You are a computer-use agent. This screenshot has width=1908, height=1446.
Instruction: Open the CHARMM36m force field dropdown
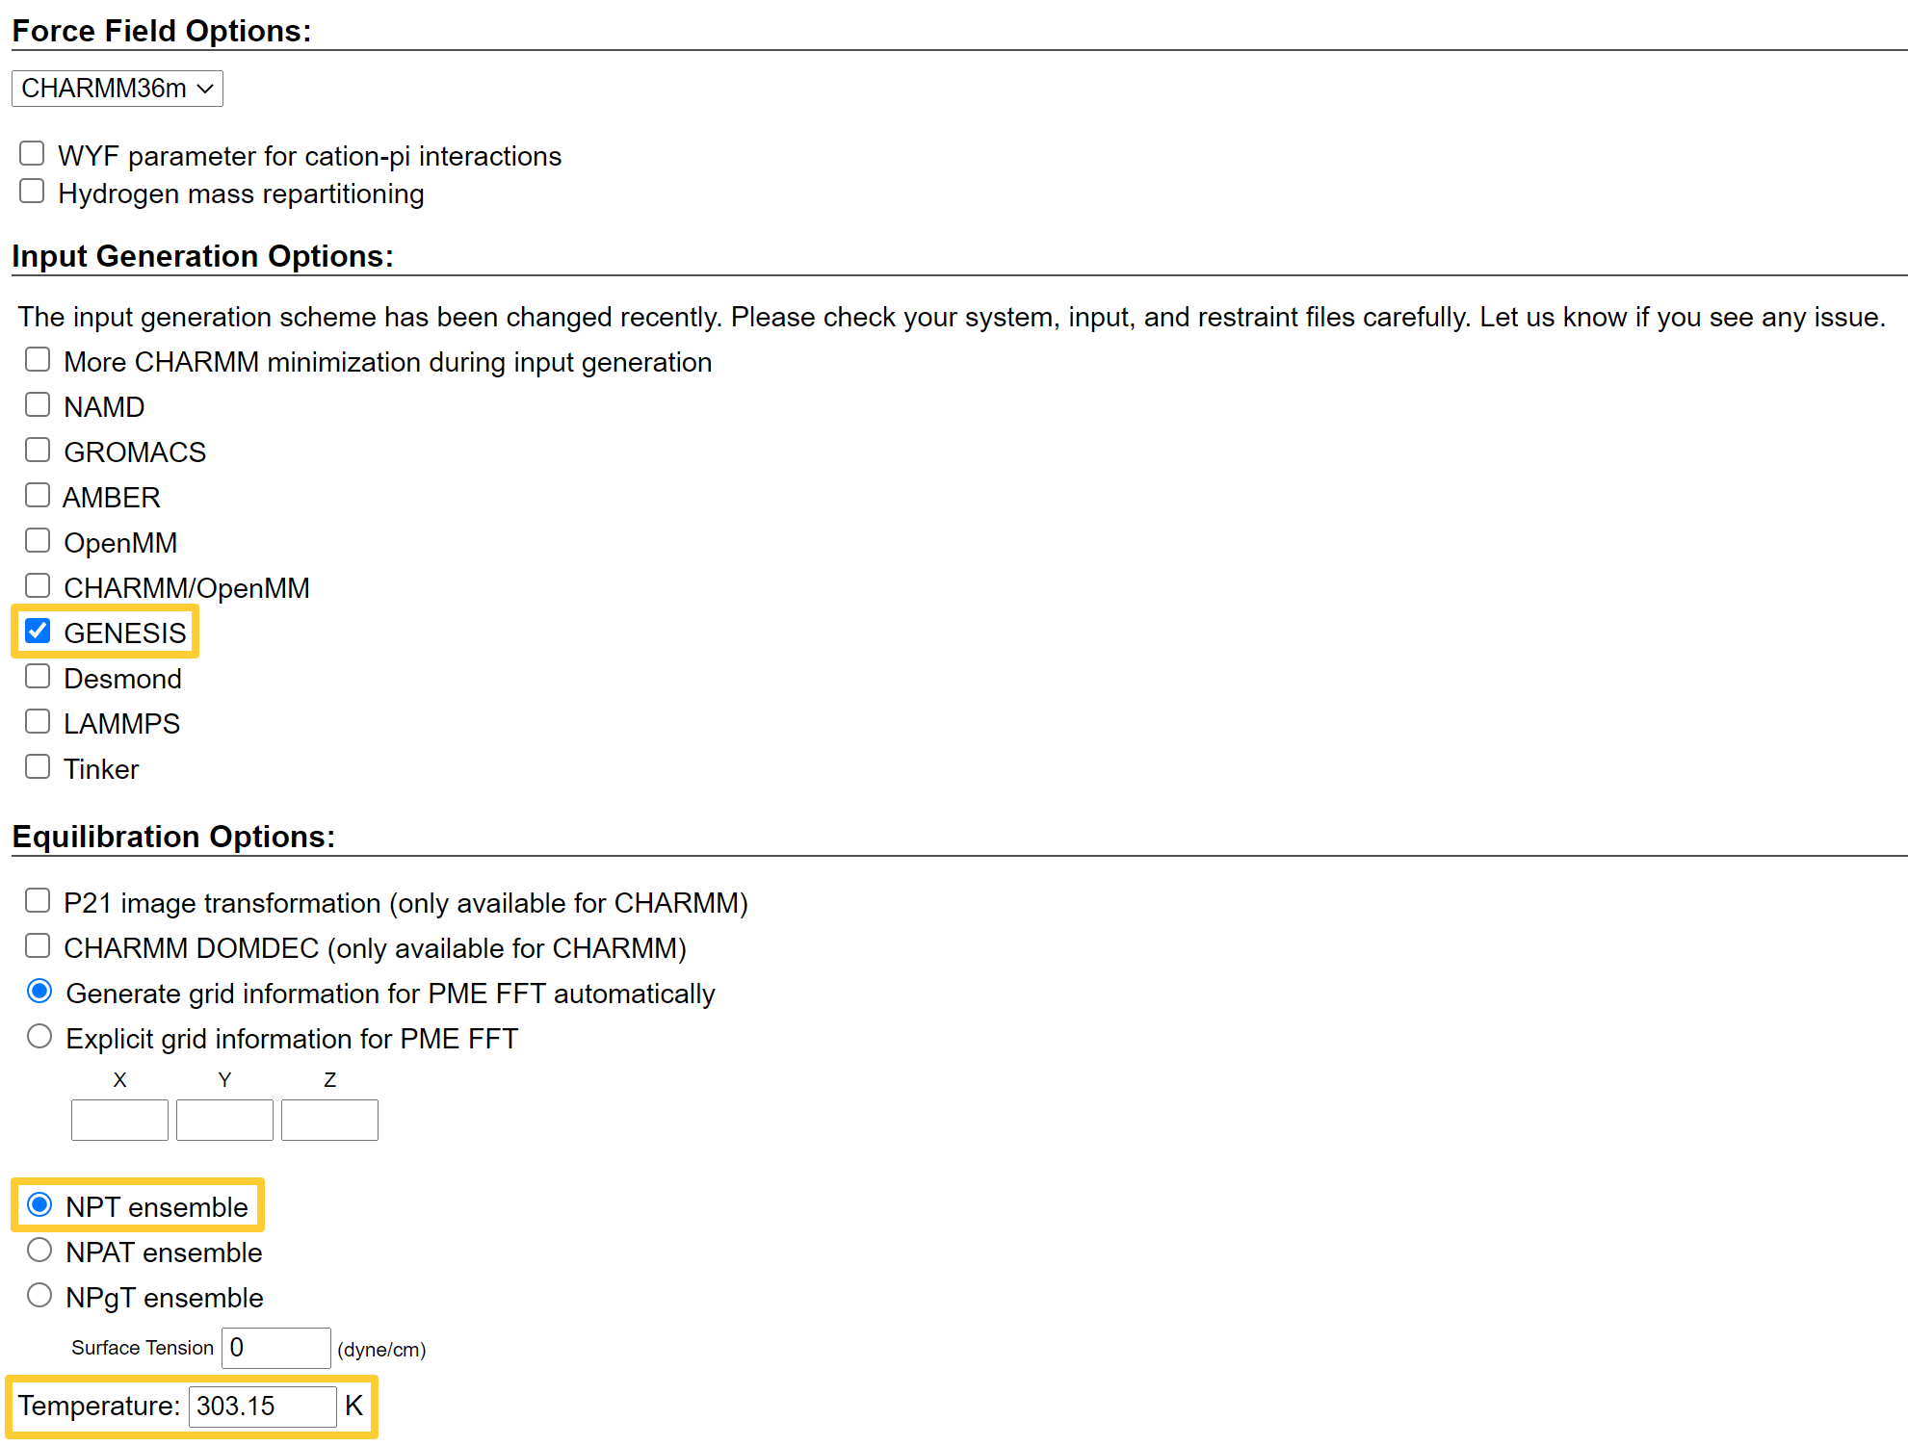coord(118,89)
